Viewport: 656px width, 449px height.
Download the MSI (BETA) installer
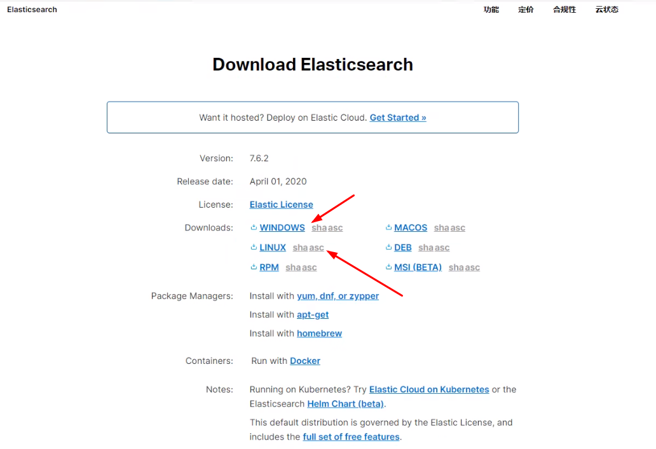(418, 267)
